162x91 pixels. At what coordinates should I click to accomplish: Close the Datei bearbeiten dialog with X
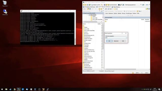[126, 33]
